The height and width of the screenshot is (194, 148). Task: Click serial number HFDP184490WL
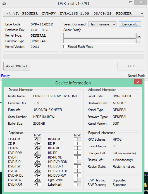pos(45,117)
